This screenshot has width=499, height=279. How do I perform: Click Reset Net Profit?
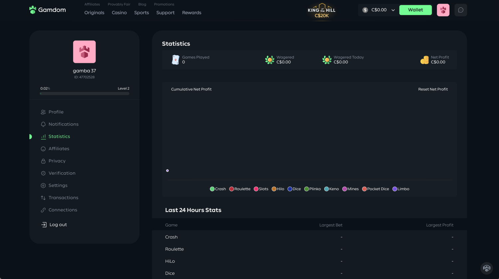pos(433,89)
